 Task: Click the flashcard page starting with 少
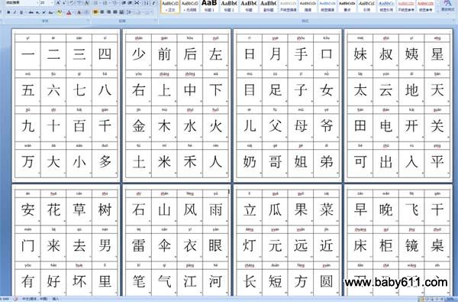(x=177, y=106)
